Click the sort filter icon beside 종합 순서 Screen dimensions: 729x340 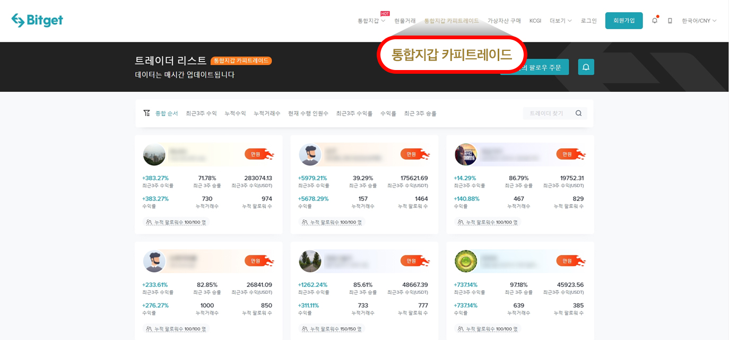(x=147, y=113)
